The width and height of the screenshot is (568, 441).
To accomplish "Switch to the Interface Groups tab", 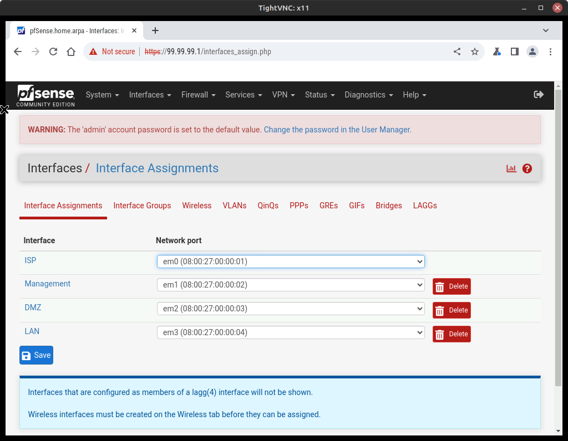I will pyautogui.click(x=142, y=206).
